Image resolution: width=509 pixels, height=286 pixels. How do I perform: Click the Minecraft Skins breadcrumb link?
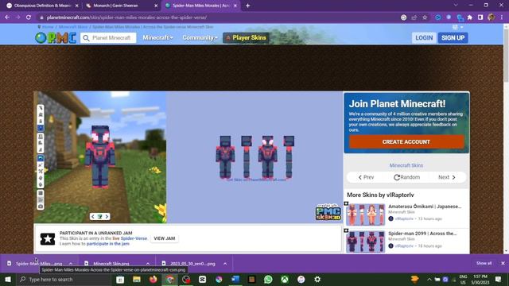click(x=73, y=27)
